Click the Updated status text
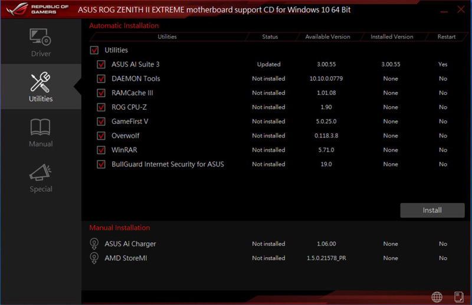 (268, 64)
